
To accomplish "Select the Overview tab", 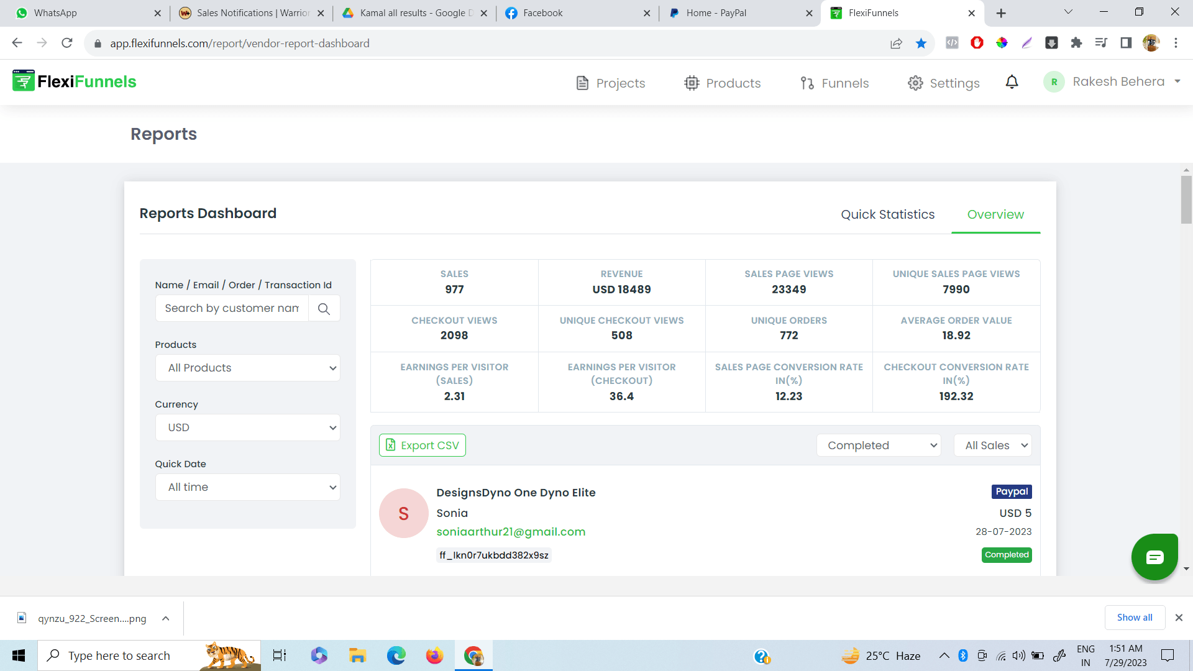I will (995, 214).
